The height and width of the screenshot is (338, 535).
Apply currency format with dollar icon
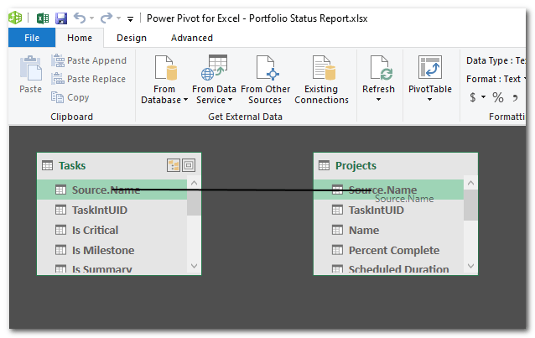(x=473, y=97)
